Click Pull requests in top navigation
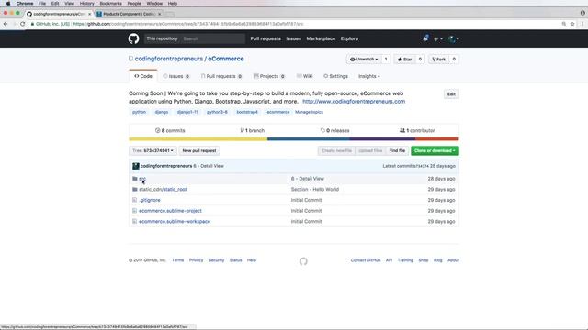The width and height of the screenshot is (588, 330). coord(266,38)
